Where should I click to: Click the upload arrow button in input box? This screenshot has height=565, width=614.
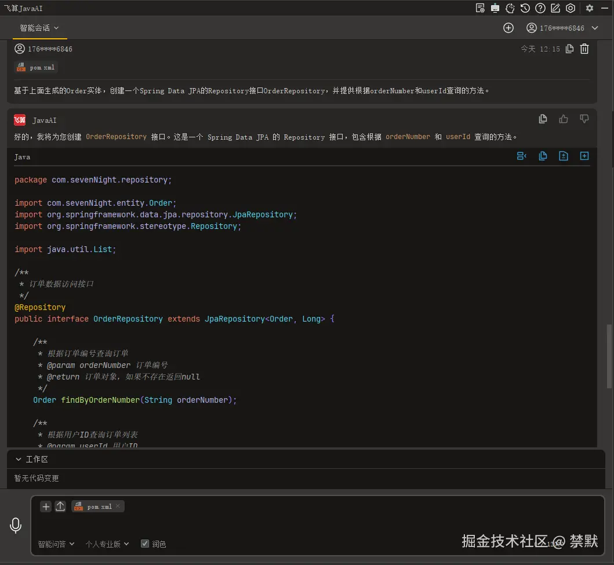60,506
